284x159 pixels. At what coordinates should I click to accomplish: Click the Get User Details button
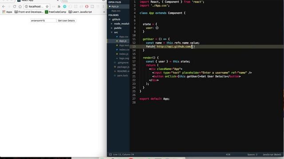[x=66, y=21]
